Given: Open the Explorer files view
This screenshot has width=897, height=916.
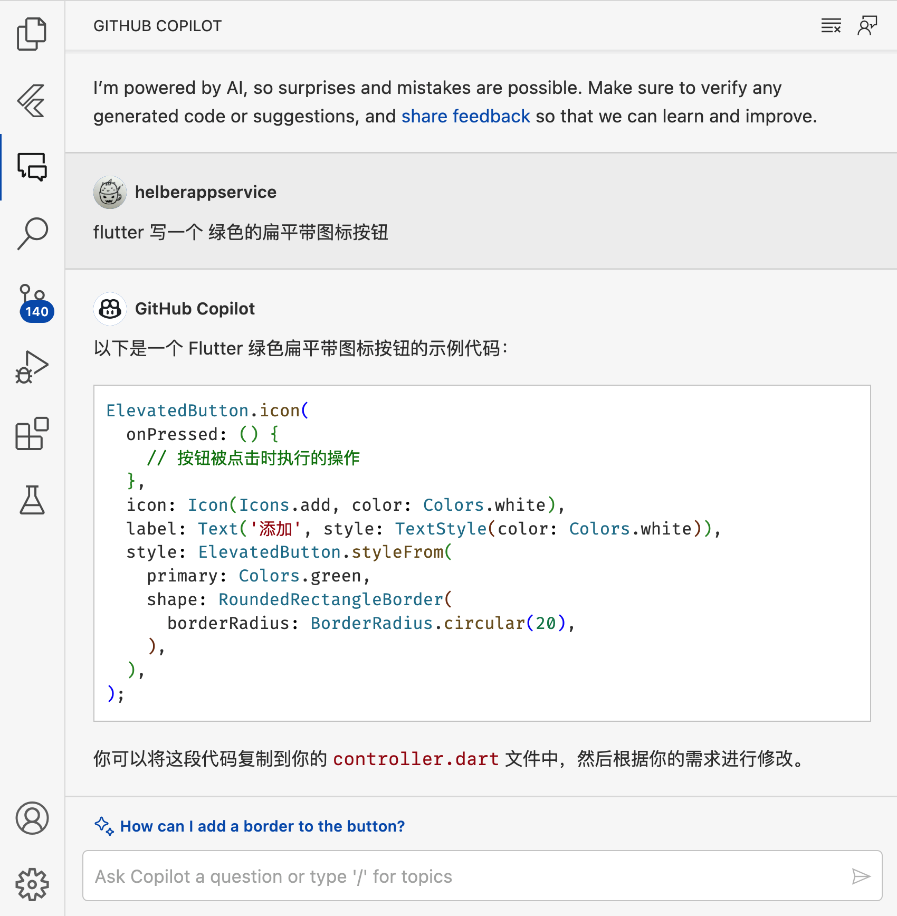Looking at the screenshot, I should click(32, 34).
